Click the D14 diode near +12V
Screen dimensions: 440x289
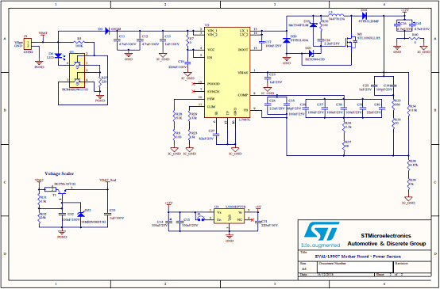point(365,16)
